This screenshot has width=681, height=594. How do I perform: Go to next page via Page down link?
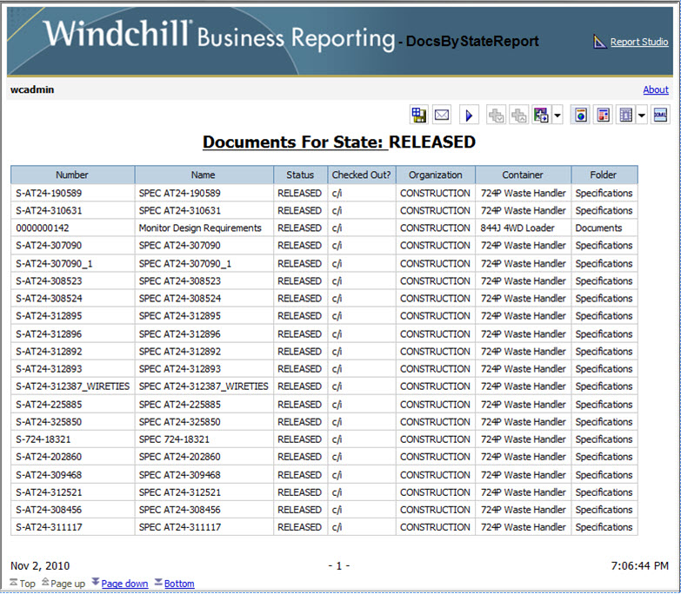124,584
